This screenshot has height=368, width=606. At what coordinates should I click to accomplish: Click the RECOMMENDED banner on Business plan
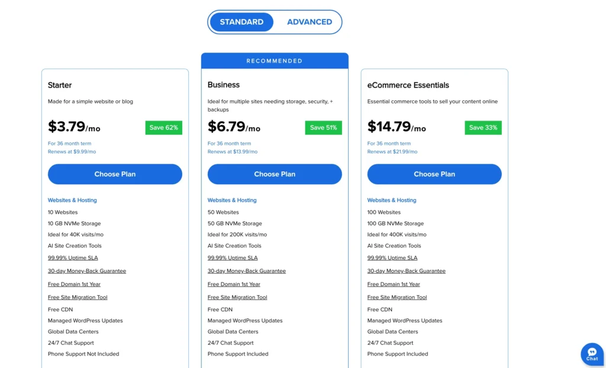pyautogui.click(x=275, y=60)
